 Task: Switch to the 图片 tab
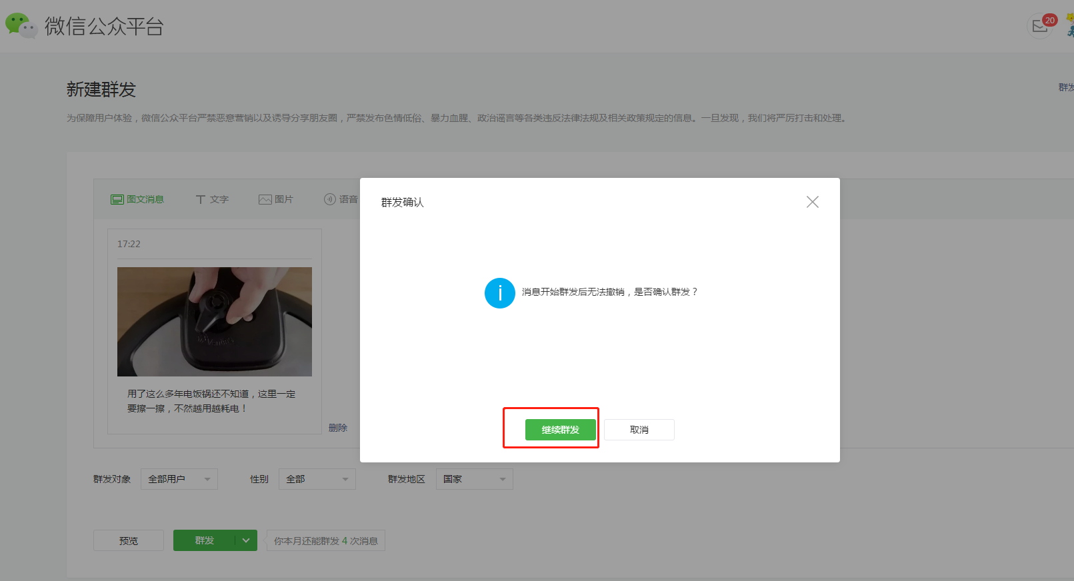pos(276,199)
